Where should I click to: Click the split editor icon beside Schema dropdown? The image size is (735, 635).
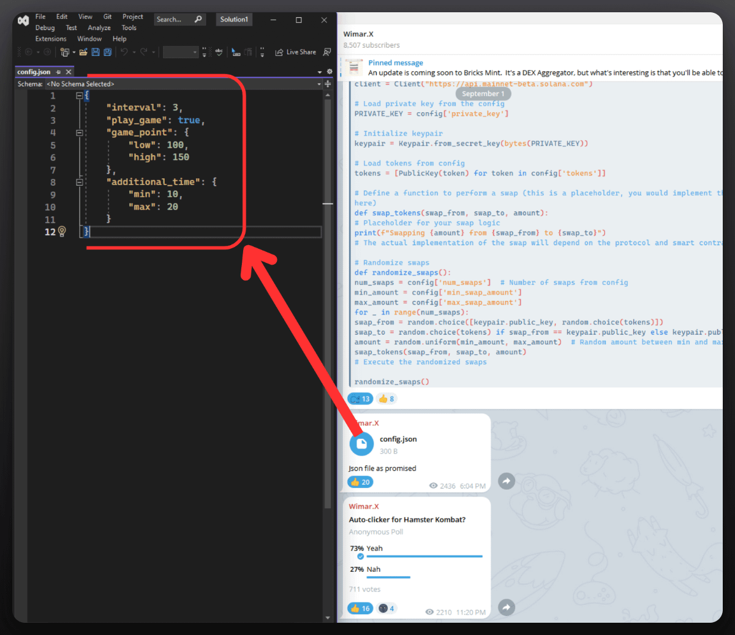point(328,84)
